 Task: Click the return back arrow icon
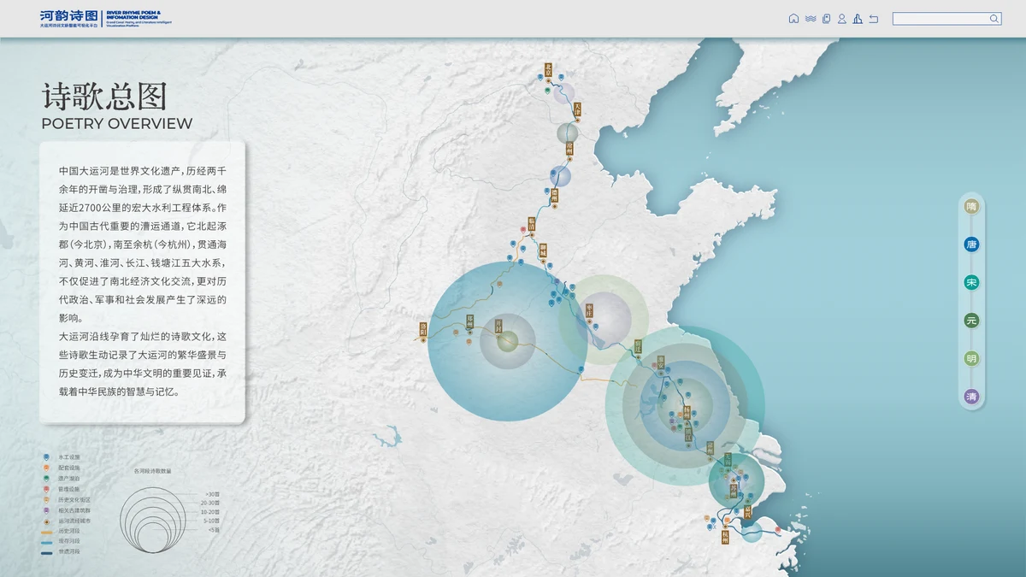tap(874, 19)
